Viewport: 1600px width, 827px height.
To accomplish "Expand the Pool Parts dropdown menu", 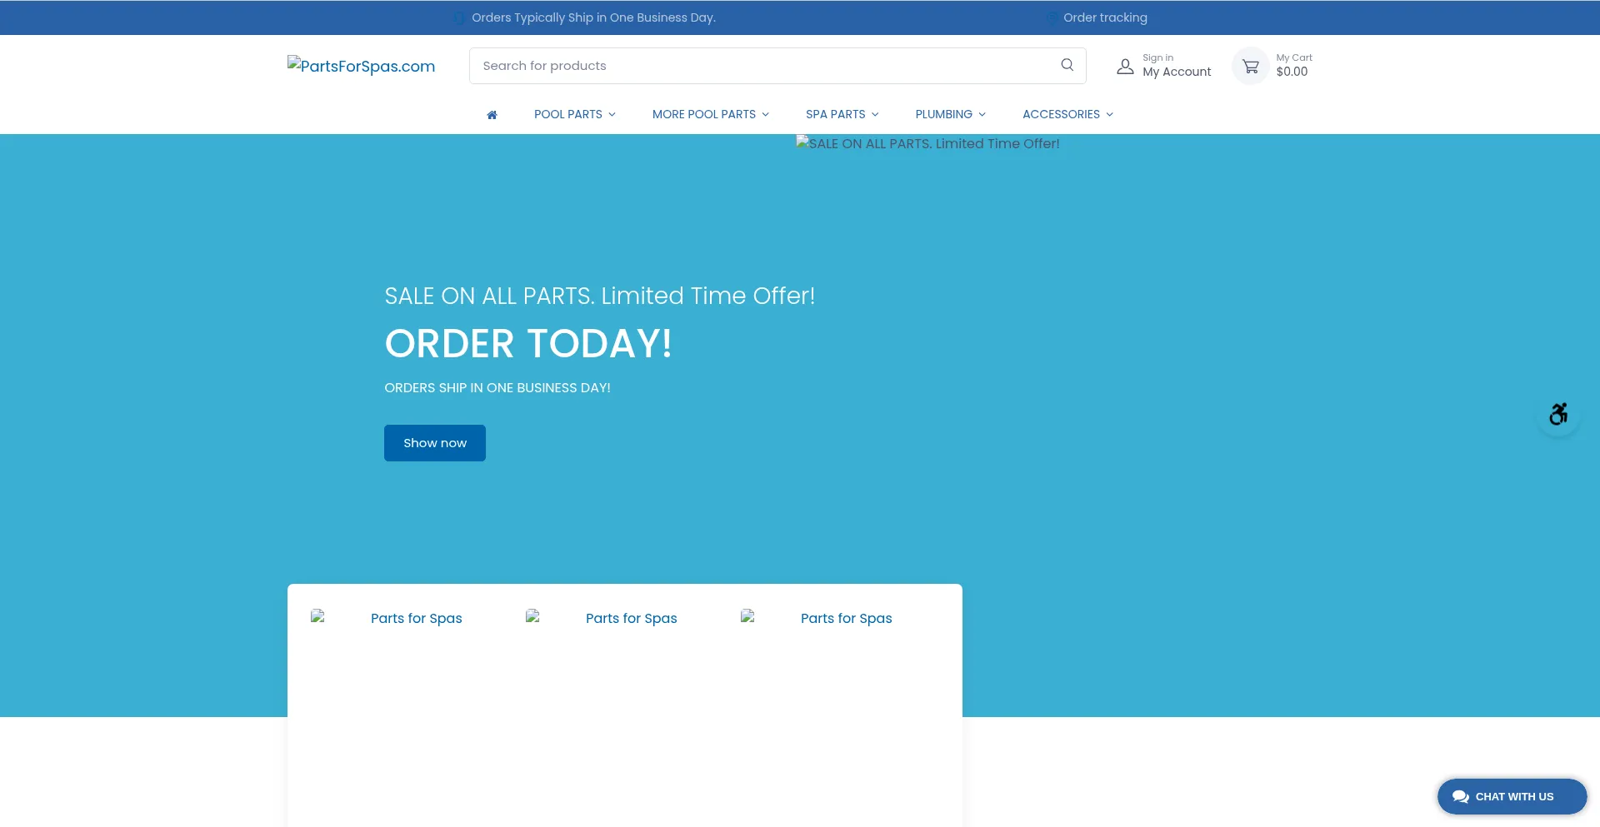I will 574,114.
